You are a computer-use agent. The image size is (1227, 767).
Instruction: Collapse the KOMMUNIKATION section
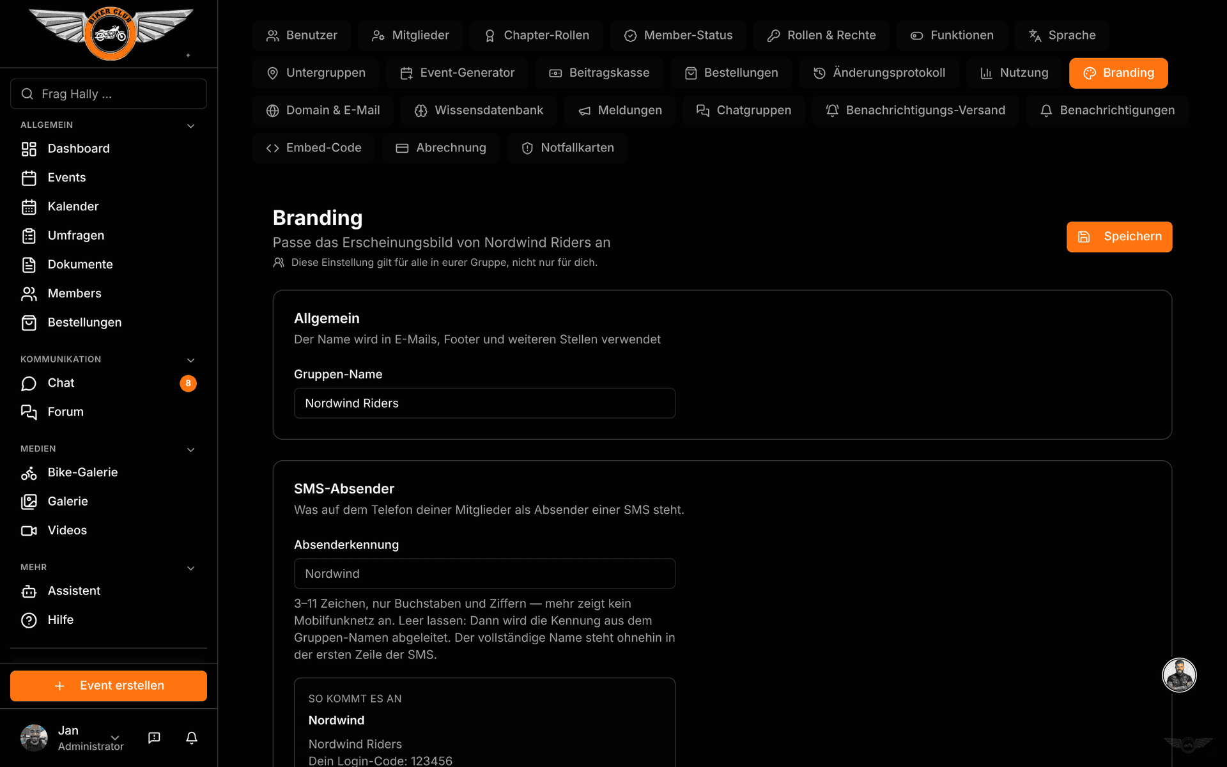point(190,360)
